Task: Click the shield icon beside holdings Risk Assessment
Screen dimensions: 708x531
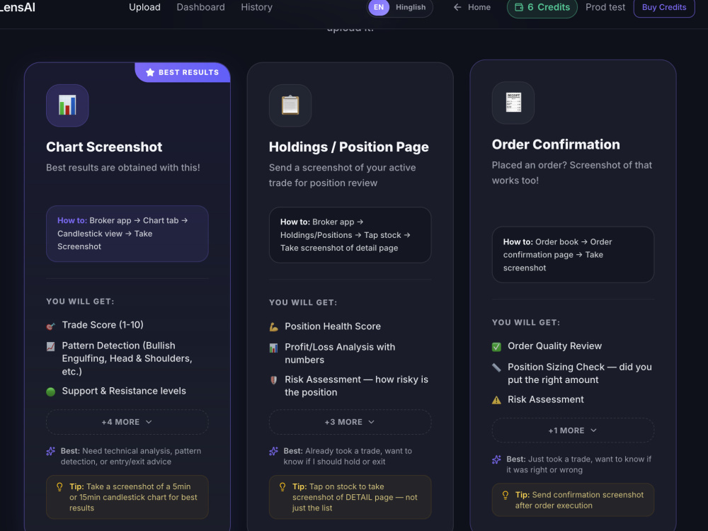Action: pyautogui.click(x=273, y=380)
